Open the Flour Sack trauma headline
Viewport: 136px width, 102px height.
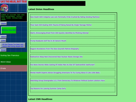pos(61,25)
